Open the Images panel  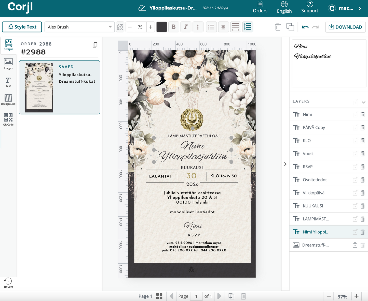point(8,64)
